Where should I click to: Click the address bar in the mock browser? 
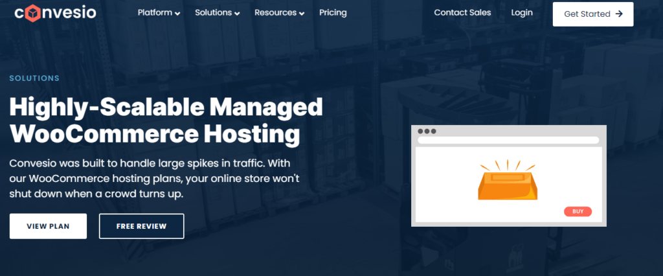click(x=508, y=140)
